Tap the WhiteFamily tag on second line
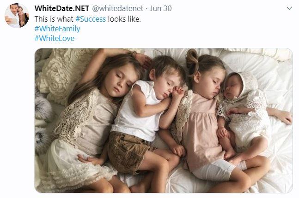This screenshot has height=198, width=299. (x=57, y=29)
